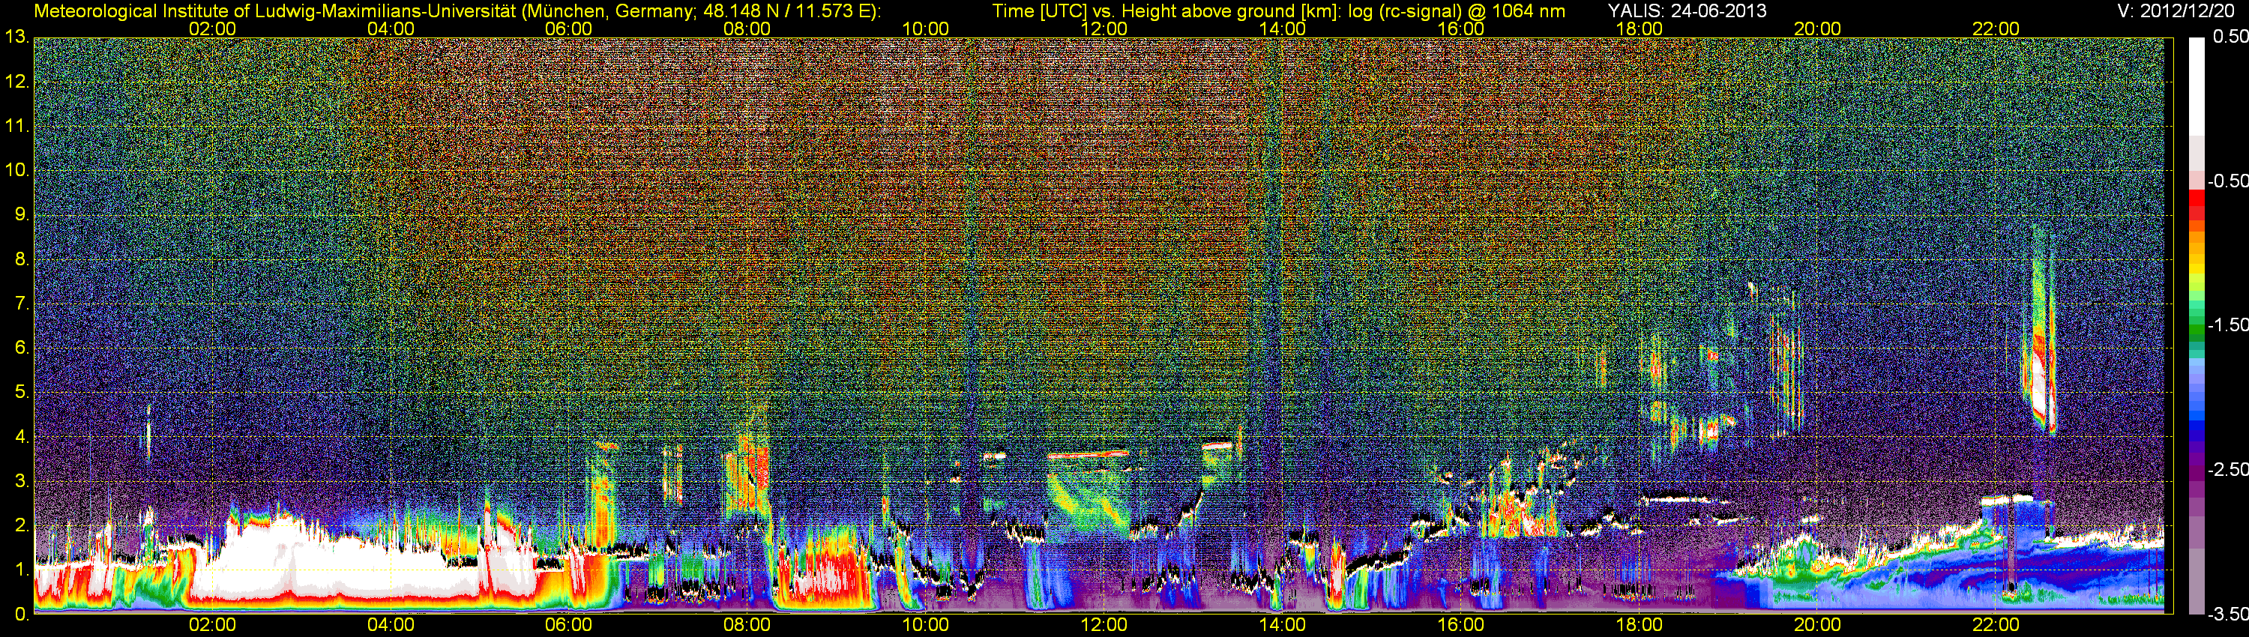Click the 02:00 label on the top time axis
The image size is (2249, 637).
point(212,28)
